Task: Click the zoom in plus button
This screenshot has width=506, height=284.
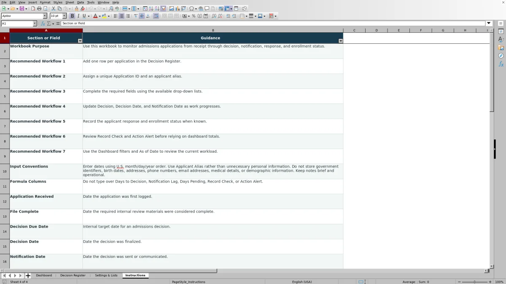Action: (490, 282)
